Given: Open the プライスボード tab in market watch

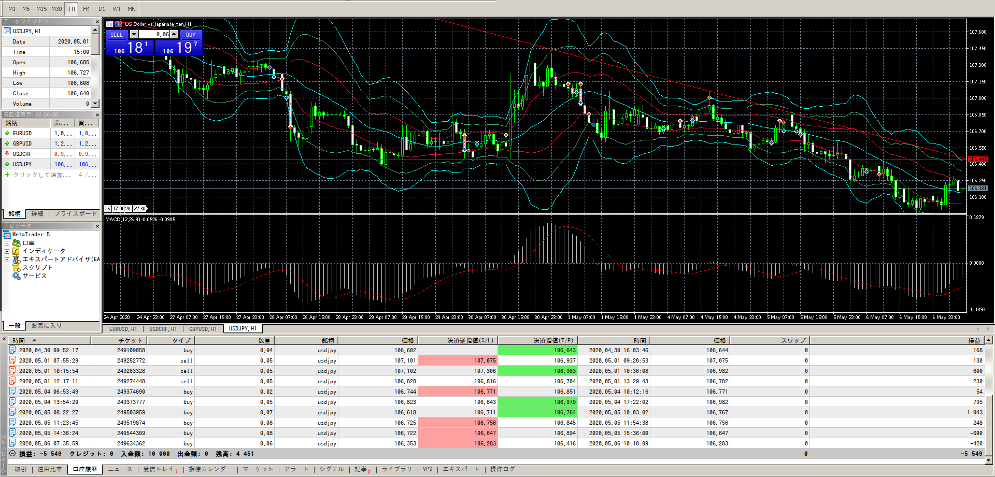Looking at the screenshot, I should pyautogui.click(x=76, y=214).
